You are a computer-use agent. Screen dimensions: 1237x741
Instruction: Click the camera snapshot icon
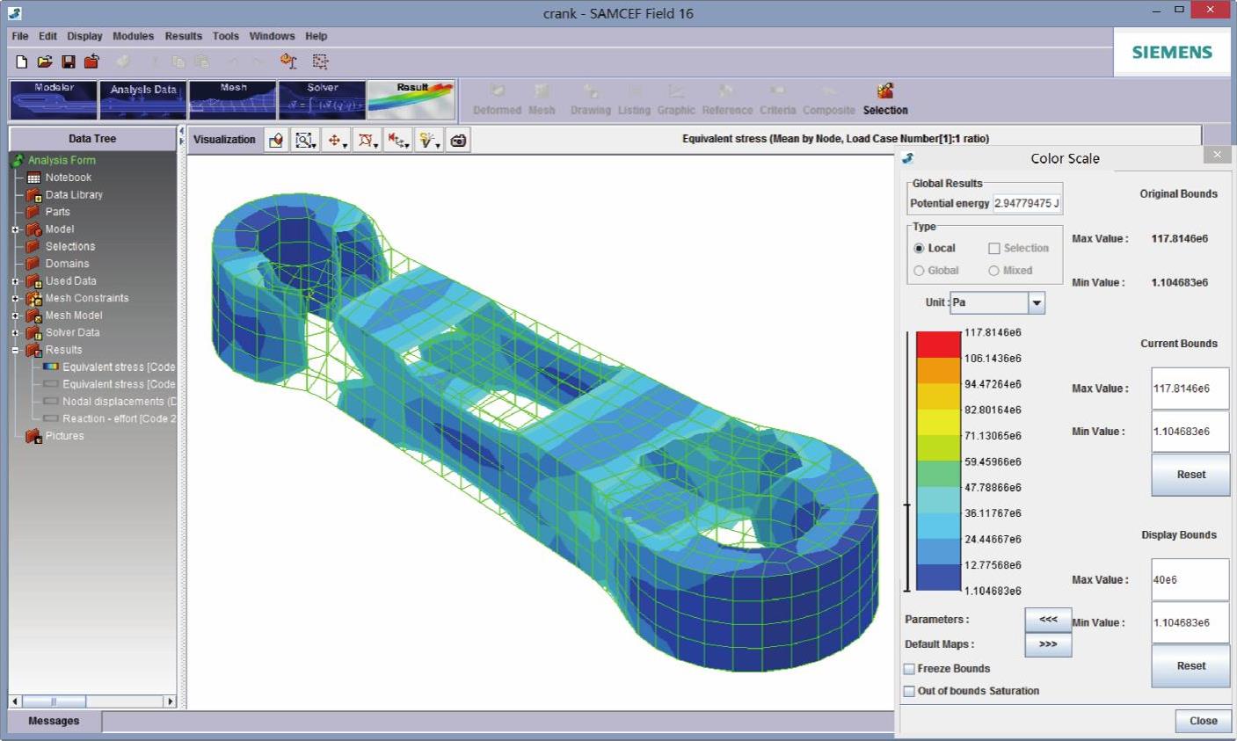click(x=458, y=140)
